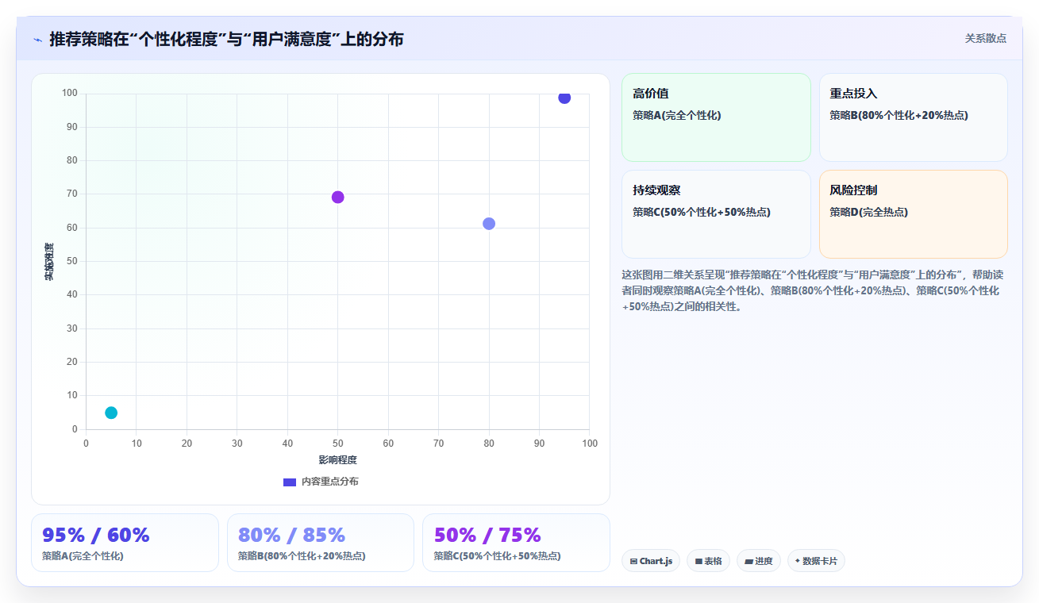Open the 高价值 quadrant card

[x=716, y=117]
